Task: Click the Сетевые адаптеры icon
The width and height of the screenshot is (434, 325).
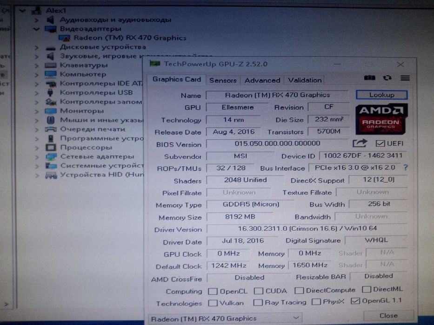Action: [51, 157]
